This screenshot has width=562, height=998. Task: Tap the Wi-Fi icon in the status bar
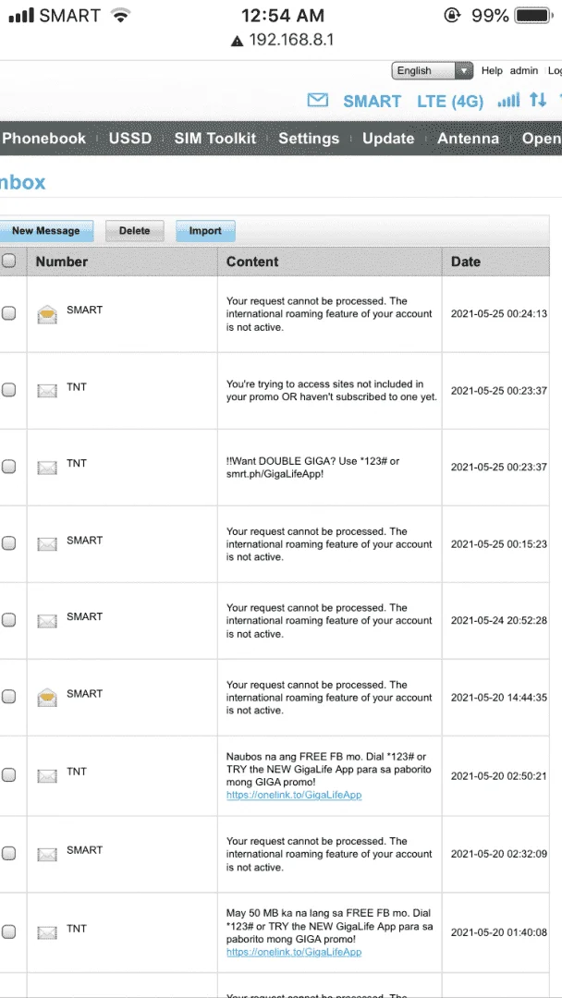click(119, 16)
